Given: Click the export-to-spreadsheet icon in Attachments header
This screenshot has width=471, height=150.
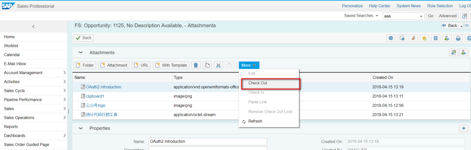Looking at the screenshot, I should pyautogui.click(x=454, y=53).
